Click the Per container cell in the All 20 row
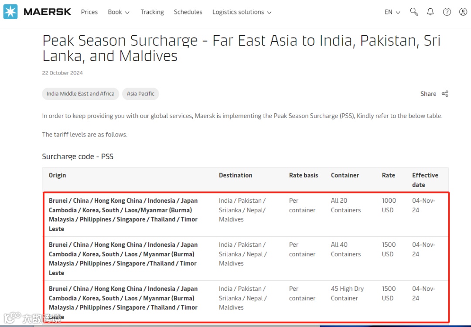The height and width of the screenshot is (327, 471). click(x=302, y=205)
